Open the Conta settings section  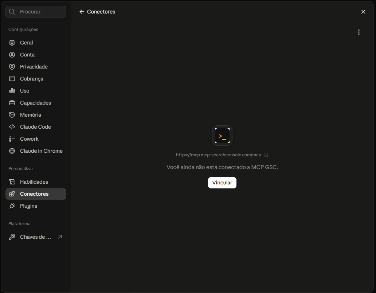pyautogui.click(x=36, y=55)
